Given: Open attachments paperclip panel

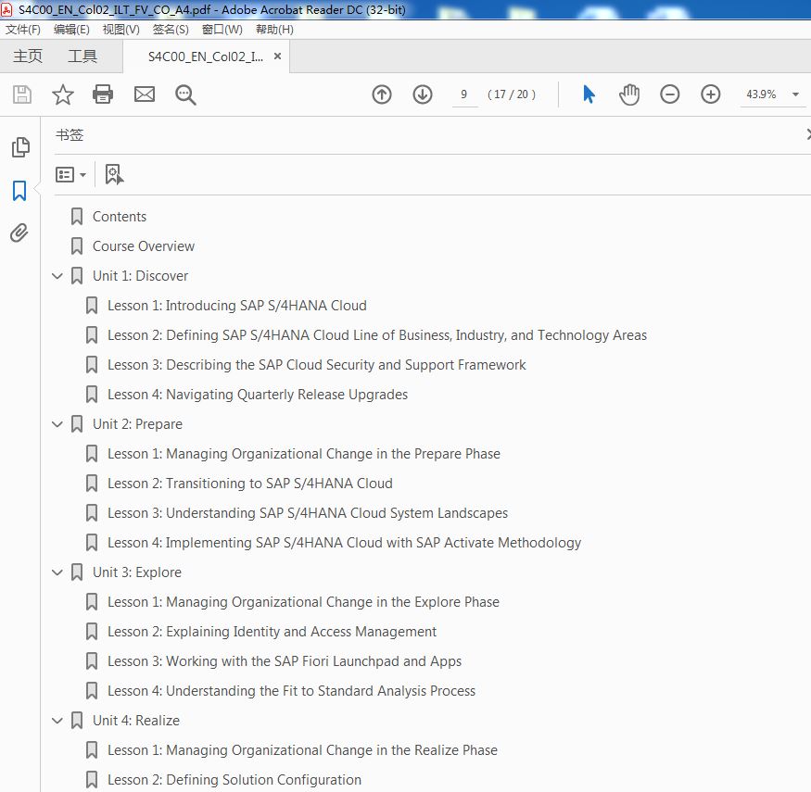Looking at the screenshot, I should (19, 233).
